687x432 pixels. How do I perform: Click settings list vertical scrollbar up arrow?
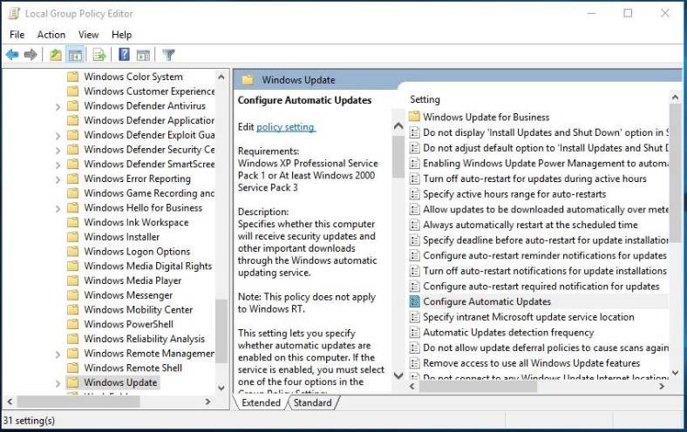click(x=675, y=98)
